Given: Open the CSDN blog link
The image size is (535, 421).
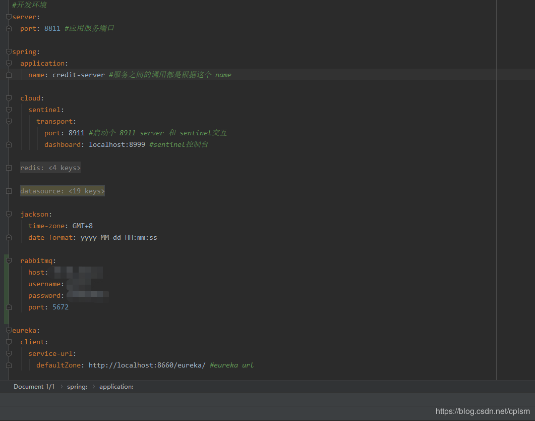Looking at the screenshot, I should [x=482, y=411].
